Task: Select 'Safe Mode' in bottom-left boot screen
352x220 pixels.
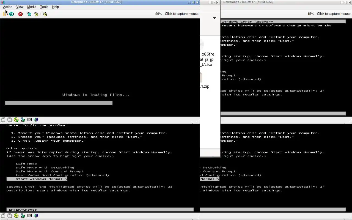Action: (26, 164)
